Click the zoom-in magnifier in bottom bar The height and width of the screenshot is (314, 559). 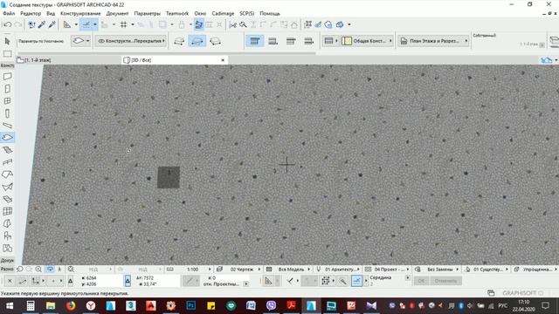click(38, 270)
